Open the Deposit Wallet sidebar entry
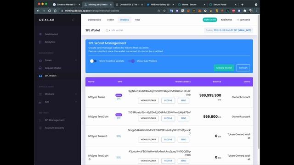 (x=53, y=68)
